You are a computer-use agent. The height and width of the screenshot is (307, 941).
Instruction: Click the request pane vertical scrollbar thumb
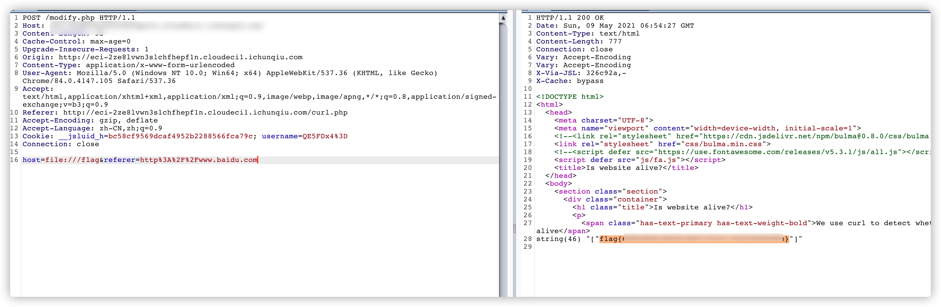click(503, 157)
